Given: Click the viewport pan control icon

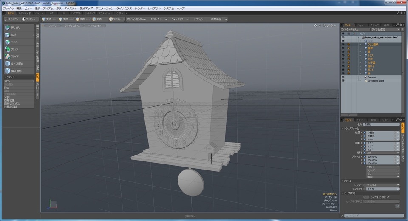Looking at the screenshot, I should 316,25.
